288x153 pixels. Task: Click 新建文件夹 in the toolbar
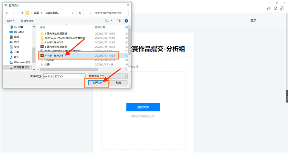pyautogui.click(x=27, y=21)
